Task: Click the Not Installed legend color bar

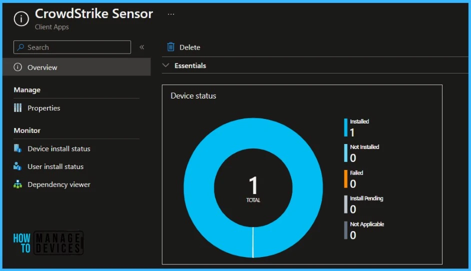Action: [x=345, y=153]
